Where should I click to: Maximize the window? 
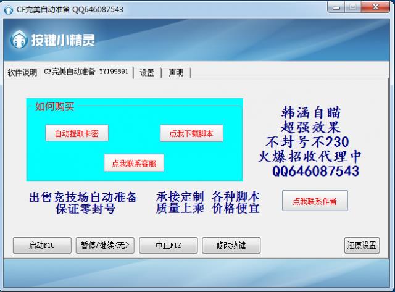(352, 7)
